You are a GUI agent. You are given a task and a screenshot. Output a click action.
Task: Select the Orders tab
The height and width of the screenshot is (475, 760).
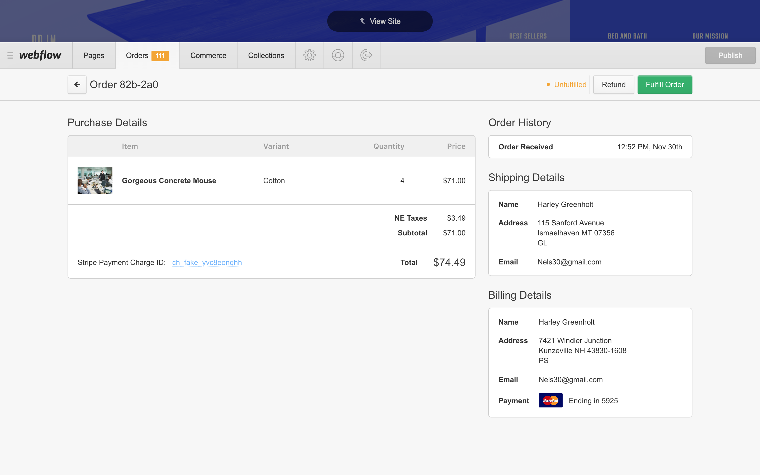(137, 55)
